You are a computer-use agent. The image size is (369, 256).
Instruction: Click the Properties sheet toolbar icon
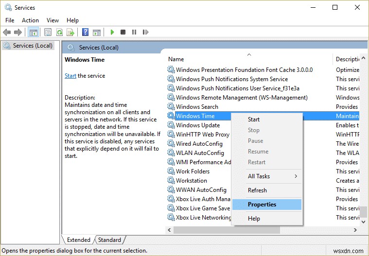point(48,32)
